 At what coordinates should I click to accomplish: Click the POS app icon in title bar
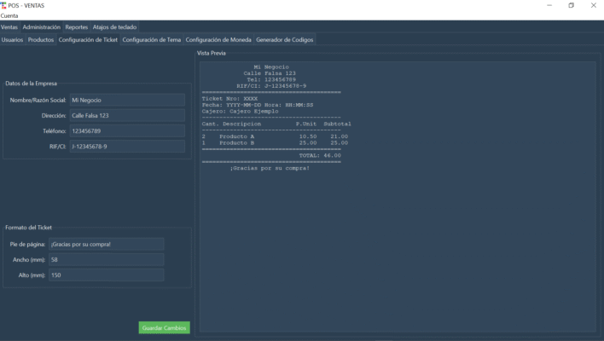(3, 5)
